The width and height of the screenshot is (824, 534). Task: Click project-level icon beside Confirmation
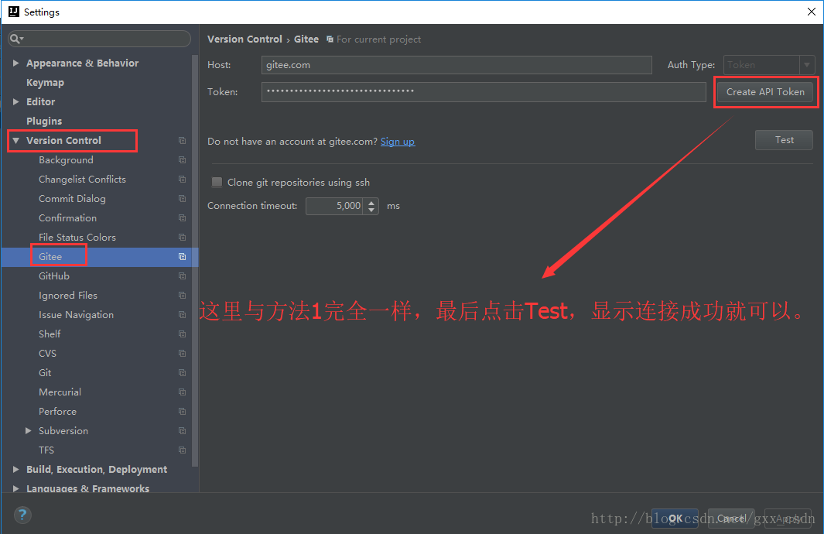tap(182, 217)
